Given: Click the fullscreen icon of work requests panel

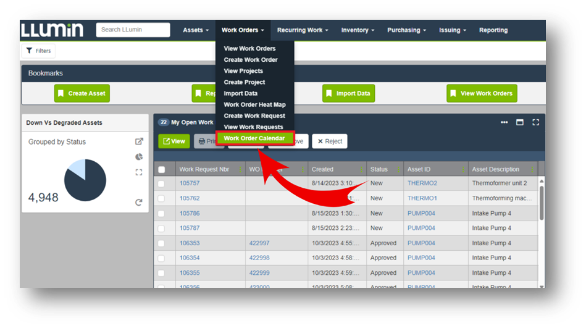Looking at the screenshot, I should point(535,122).
